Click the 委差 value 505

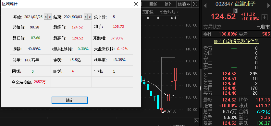[266, 34]
